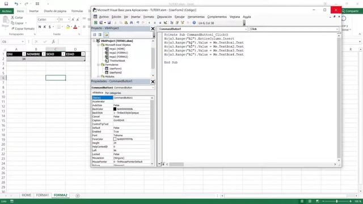Click the BackColor swatch in Properties list
The image size is (363, 204).
point(115,109)
